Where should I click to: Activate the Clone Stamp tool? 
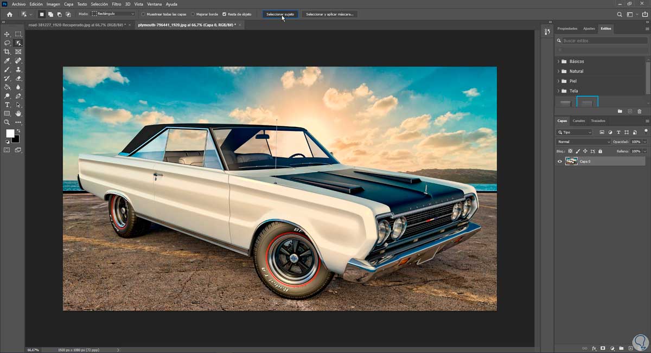pos(18,69)
